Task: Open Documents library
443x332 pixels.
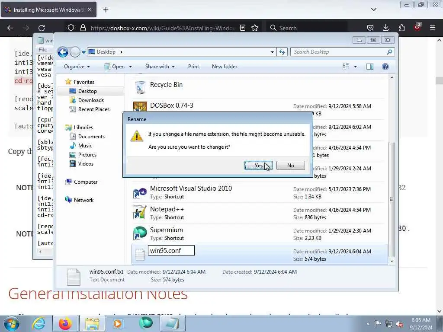Action: pos(91,136)
